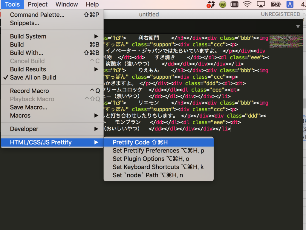The width and height of the screenshot is (306, 230).
Task: Open the Project menu
Action: point(38,4)
